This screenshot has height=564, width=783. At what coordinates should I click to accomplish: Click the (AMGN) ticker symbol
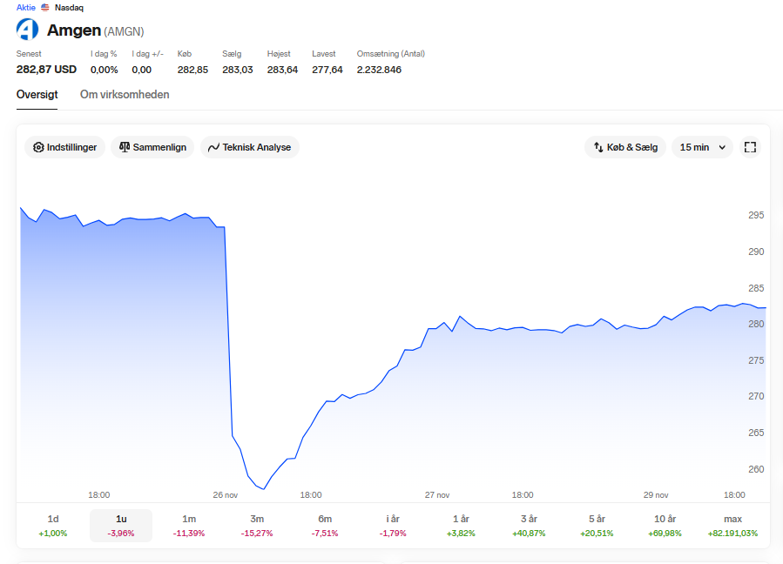124,31
